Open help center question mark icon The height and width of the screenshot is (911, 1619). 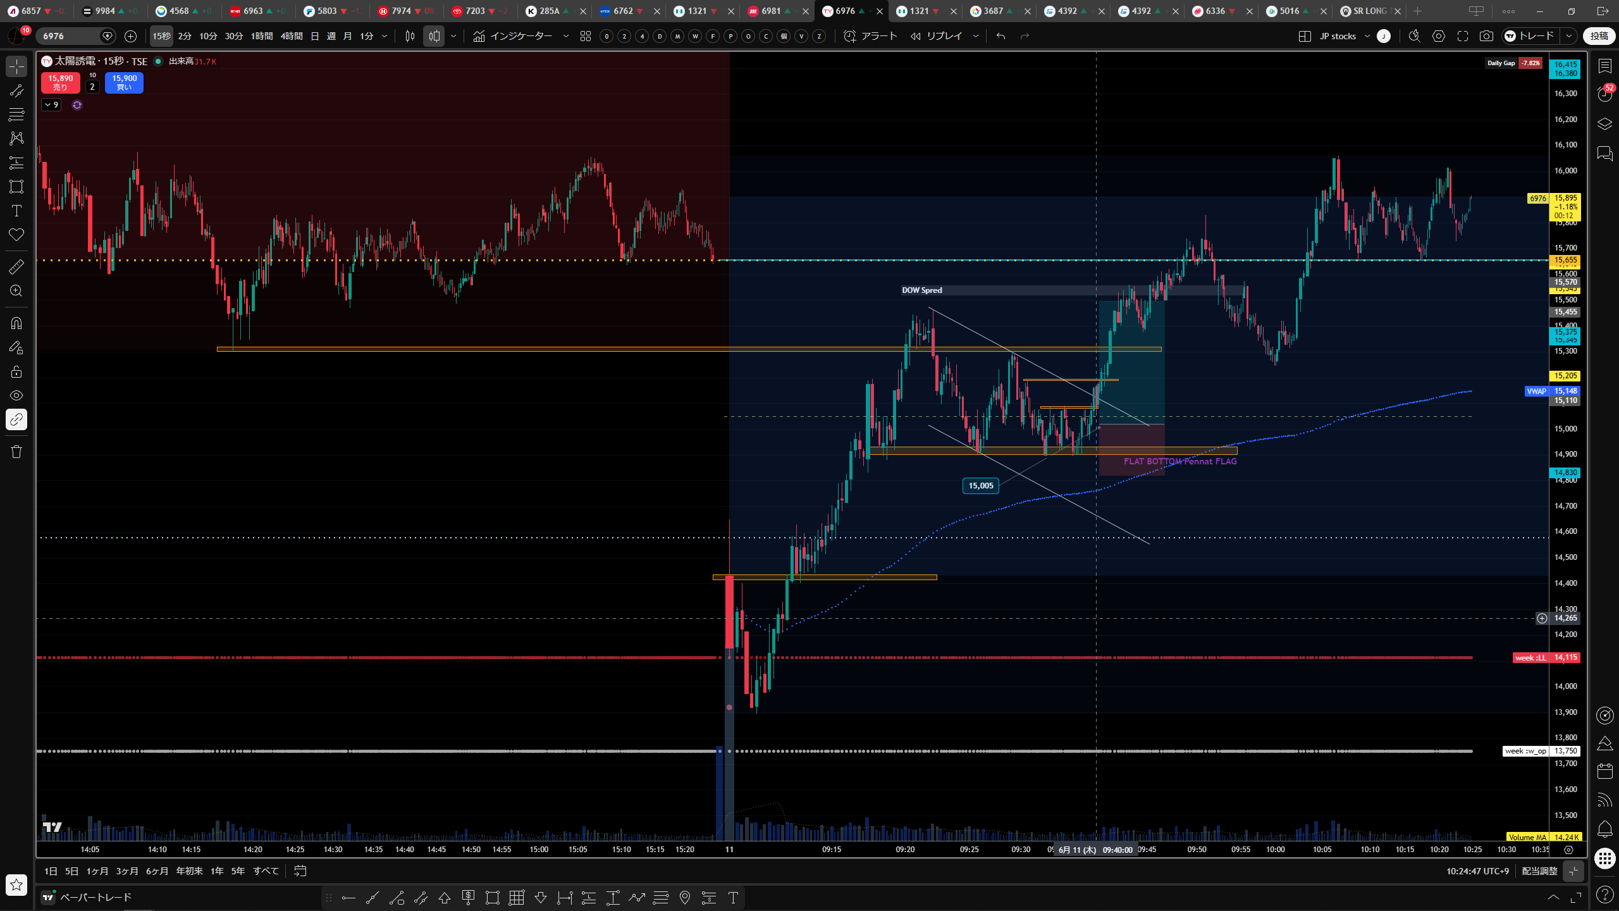(x=1604, y=895)
